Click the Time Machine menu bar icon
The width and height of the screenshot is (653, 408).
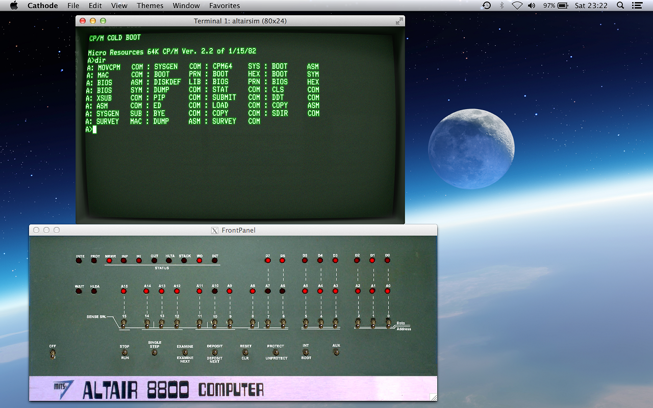click(487, 6)
